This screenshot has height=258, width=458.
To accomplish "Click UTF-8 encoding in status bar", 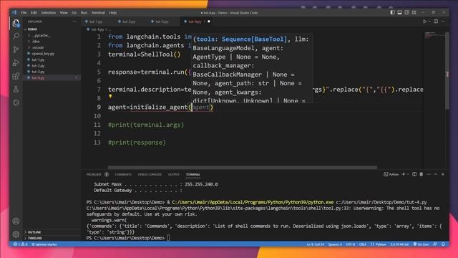I will pyautogui.click(x=351, y=244).
